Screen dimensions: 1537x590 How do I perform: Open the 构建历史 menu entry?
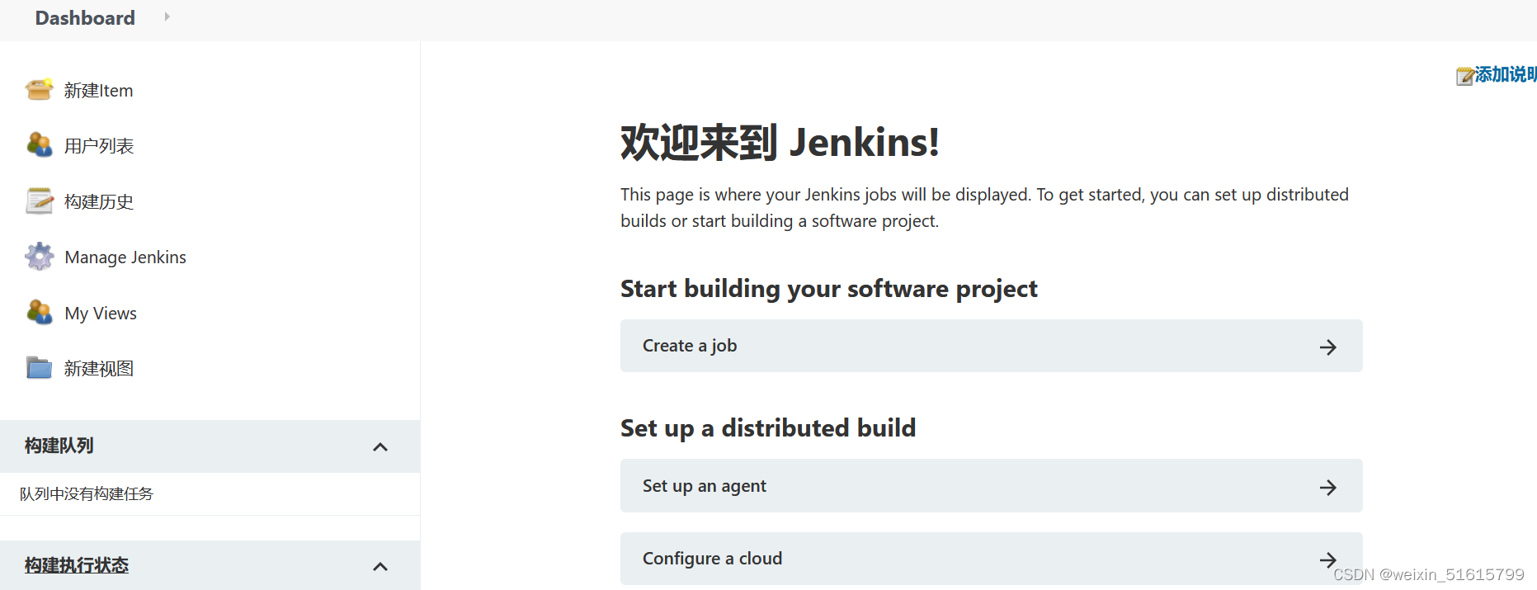pyautogui.click(x=98, y=201)
